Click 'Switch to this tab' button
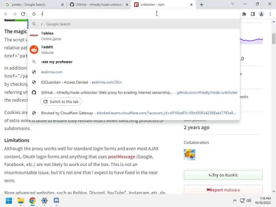 (x=61, y=102)
